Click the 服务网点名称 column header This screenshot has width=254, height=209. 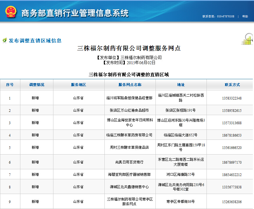130,85
